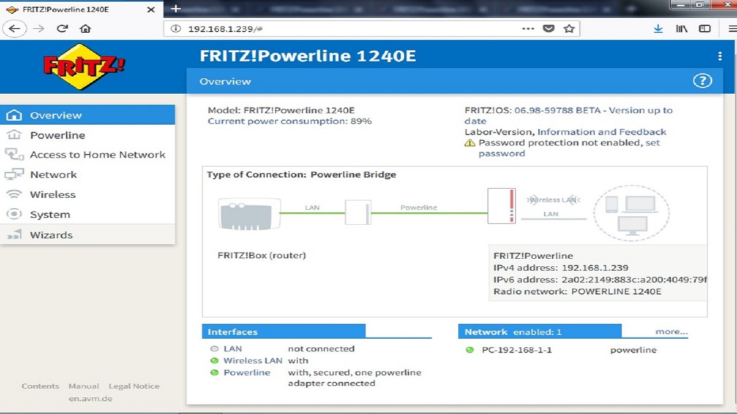The image size is (737, 414).
Task: Click the middle powerline adapter image
Action: click(x=358, y=212)
